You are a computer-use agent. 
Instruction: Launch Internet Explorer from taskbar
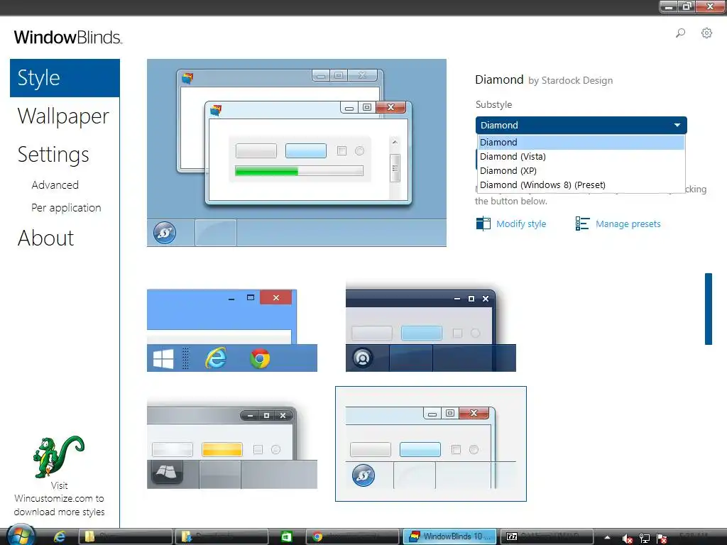[x=60, y=536]
